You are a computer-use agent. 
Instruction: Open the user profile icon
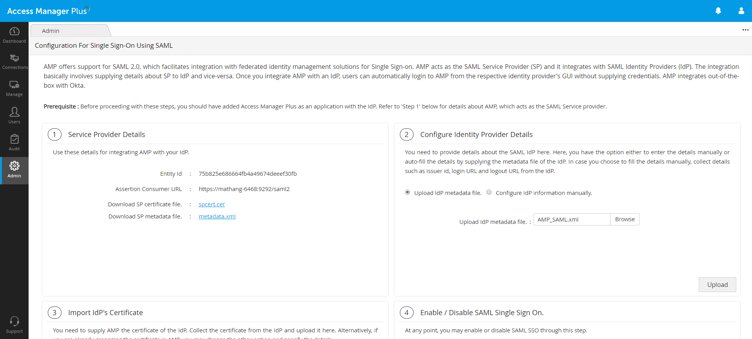[x=741, y=11]
